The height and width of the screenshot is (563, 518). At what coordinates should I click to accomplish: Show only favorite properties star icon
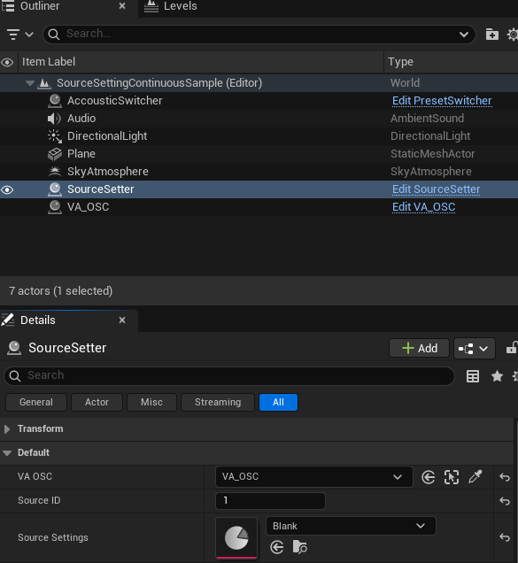coord(497,376)
